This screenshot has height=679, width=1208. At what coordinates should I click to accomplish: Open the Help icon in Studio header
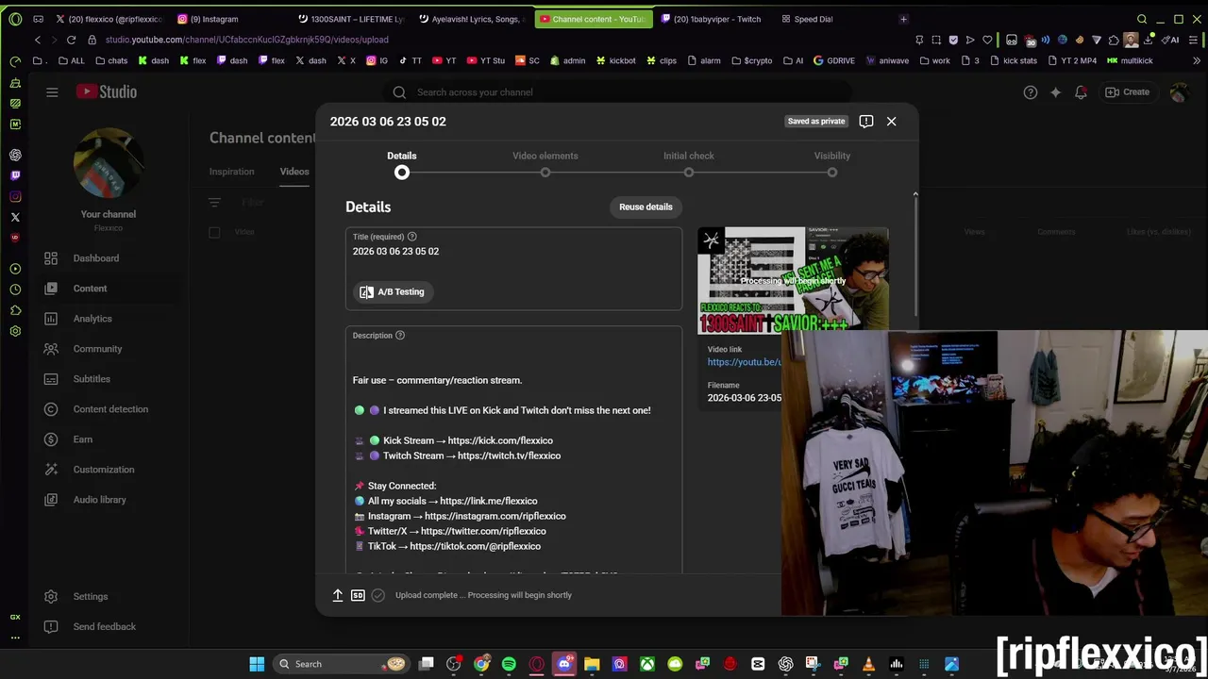pyautogui.click(x=1031, y=92)
